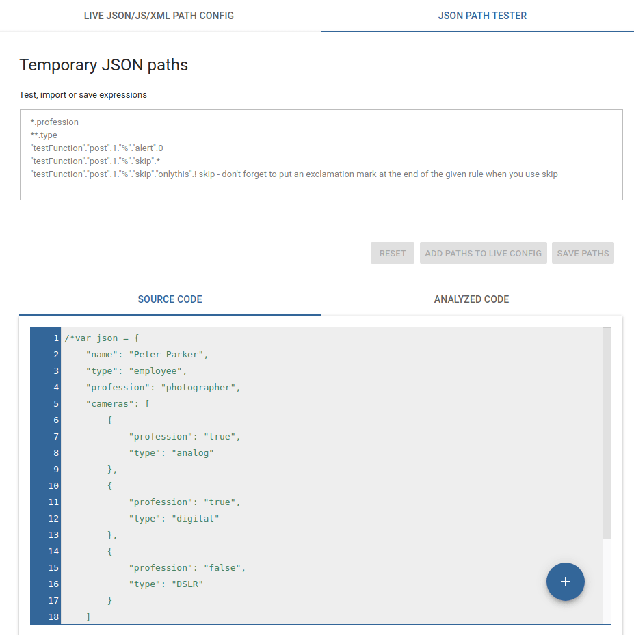This screenshot has width=634, height=635.
Task: Open the SOURCE CODE tab
Action: click(x=170, y=299)
